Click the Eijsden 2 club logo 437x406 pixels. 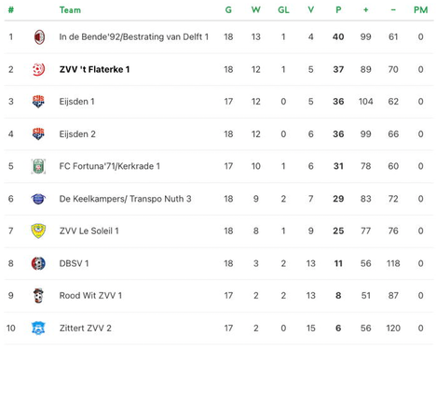coord(38,133)
